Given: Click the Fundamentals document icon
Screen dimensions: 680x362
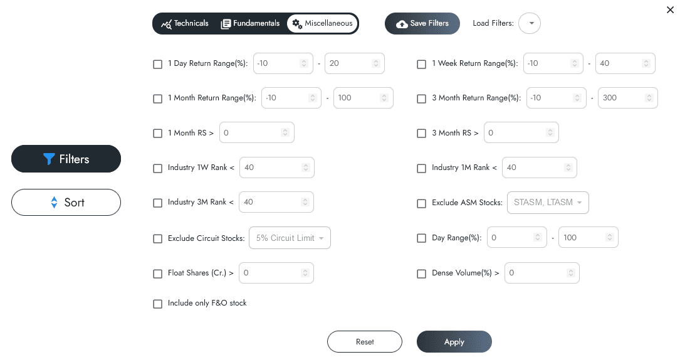Looking at the screenshot, I should [x=226, y=24].
